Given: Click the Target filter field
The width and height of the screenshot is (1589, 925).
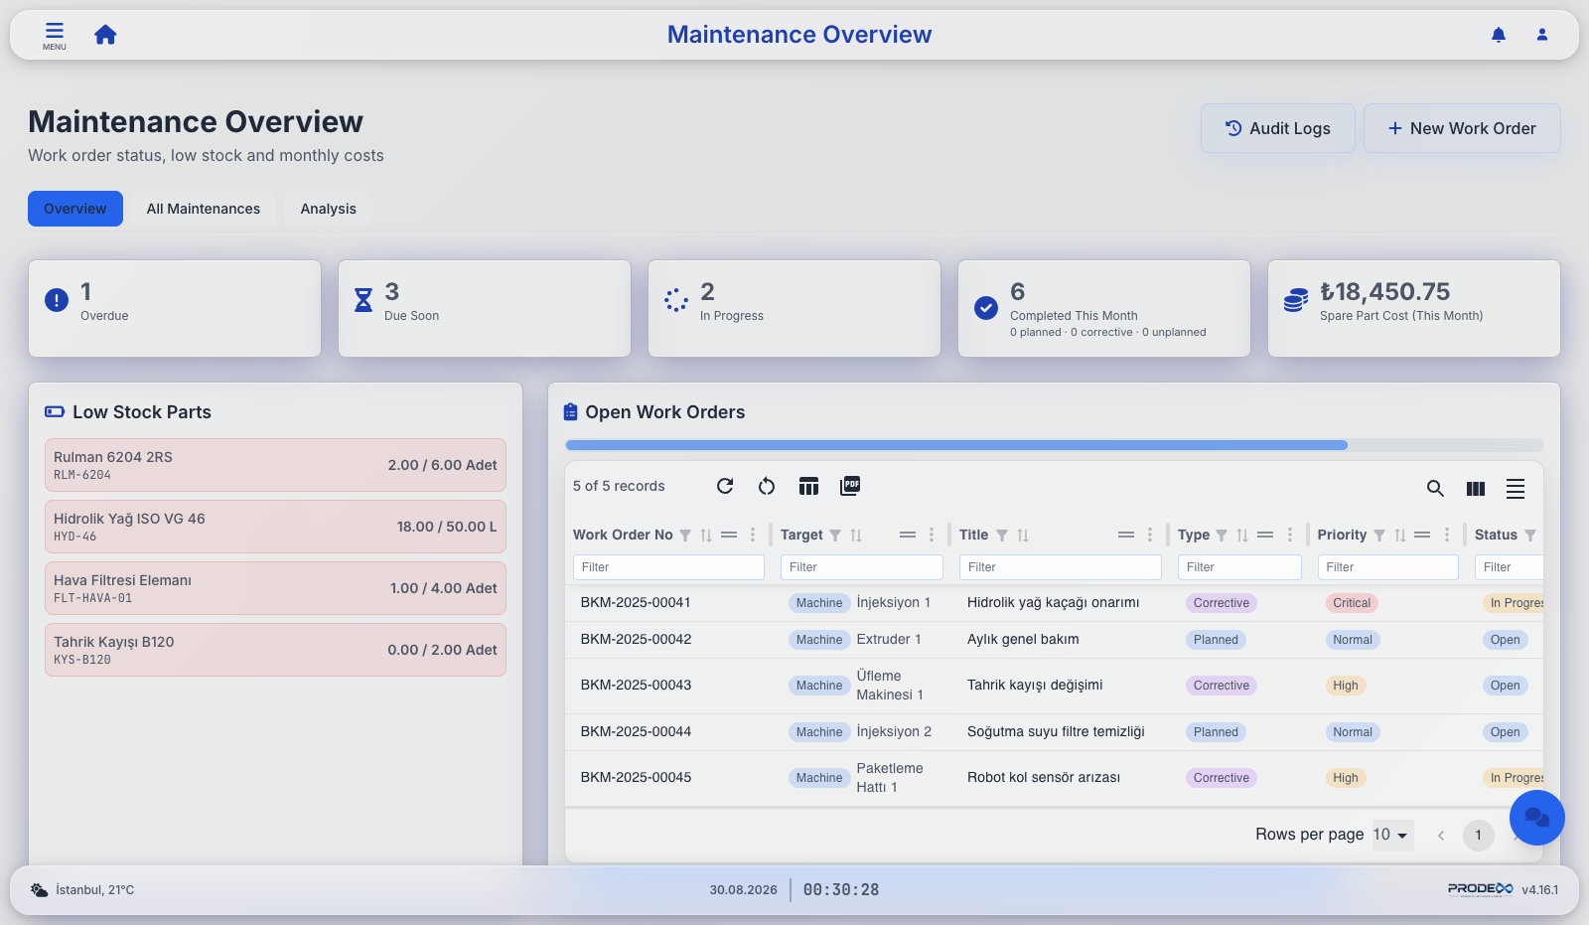Looking at the screenshot, I should coord(862,567).
